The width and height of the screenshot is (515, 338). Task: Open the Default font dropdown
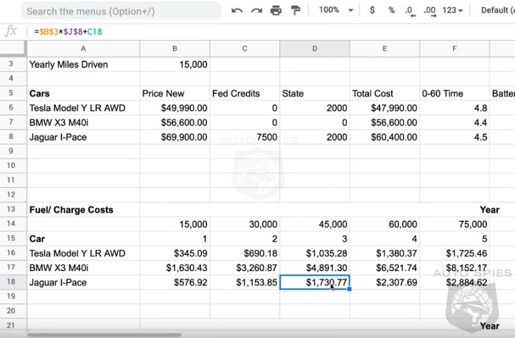(497, 10)
